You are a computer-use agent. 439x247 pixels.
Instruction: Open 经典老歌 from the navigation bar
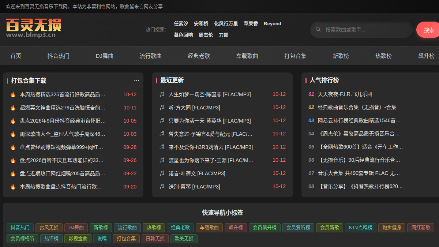(199, 56)
